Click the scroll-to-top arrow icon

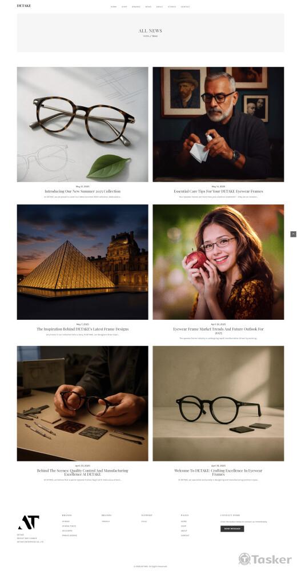click(x=293, y=234)
